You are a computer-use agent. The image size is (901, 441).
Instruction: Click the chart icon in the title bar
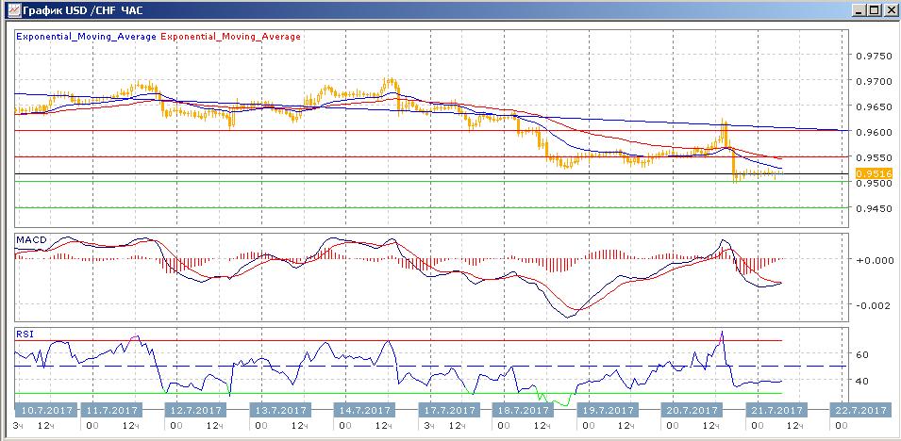tap(11, 9)
